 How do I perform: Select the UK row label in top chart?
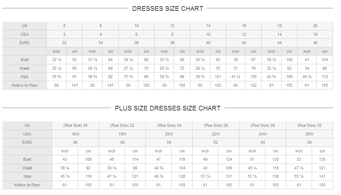(x=25, y=26)
